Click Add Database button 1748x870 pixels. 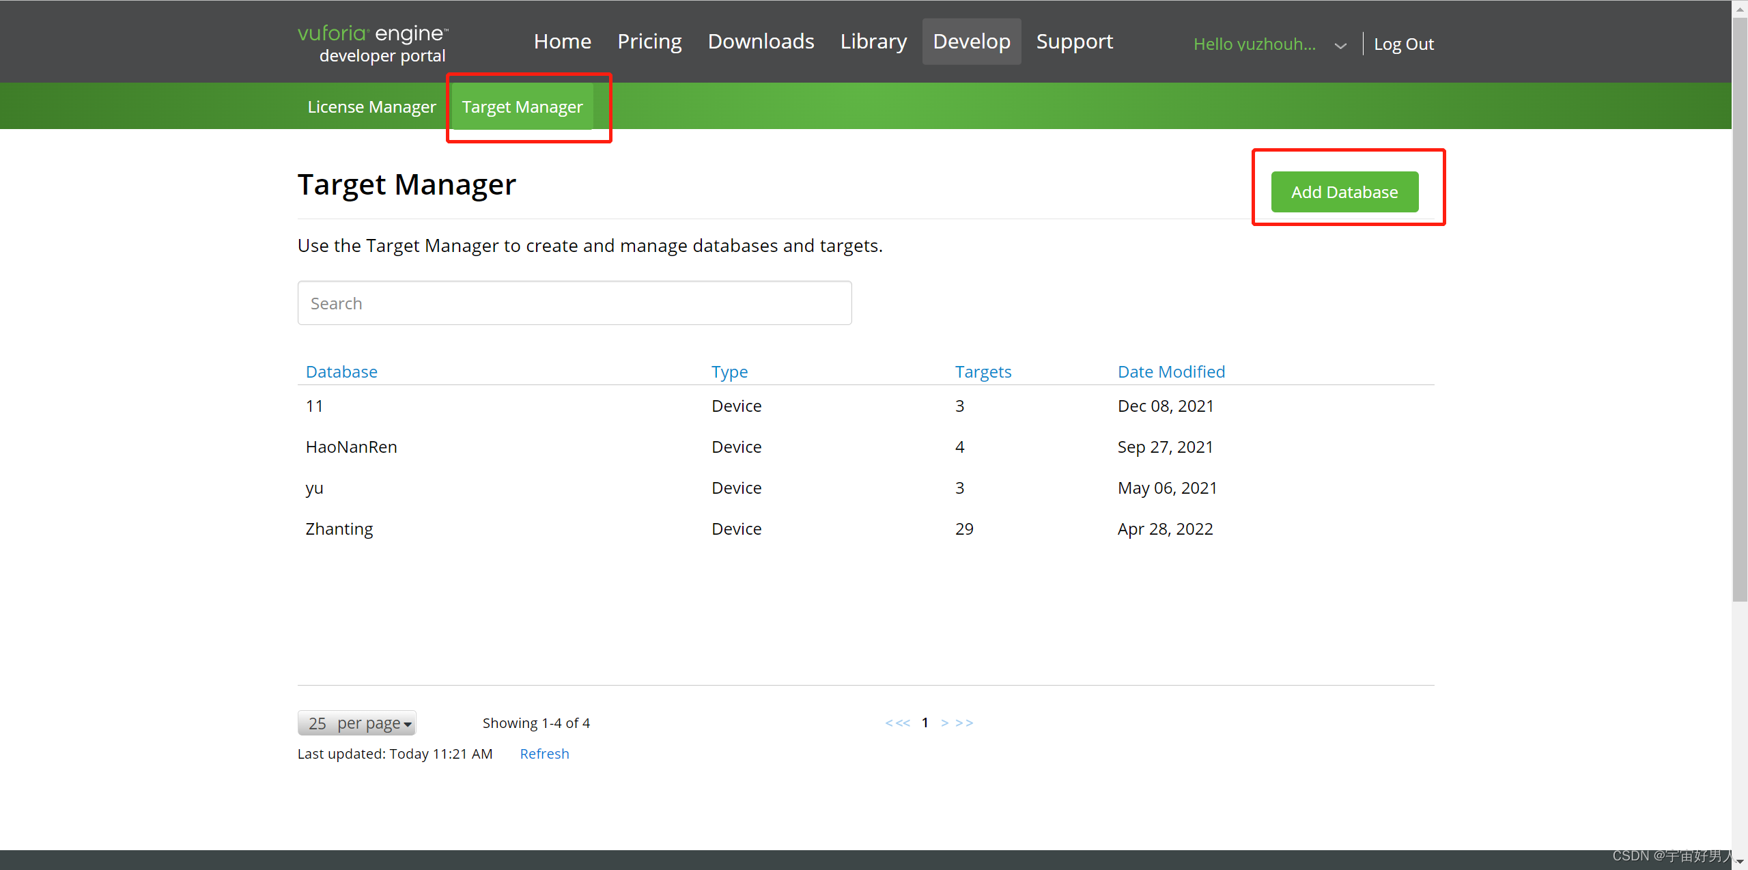pos(1344,191)
